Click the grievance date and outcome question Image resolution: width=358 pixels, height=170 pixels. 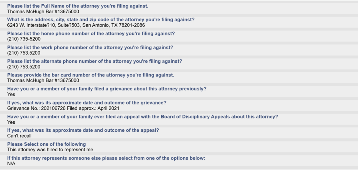[x=87, y=103]
